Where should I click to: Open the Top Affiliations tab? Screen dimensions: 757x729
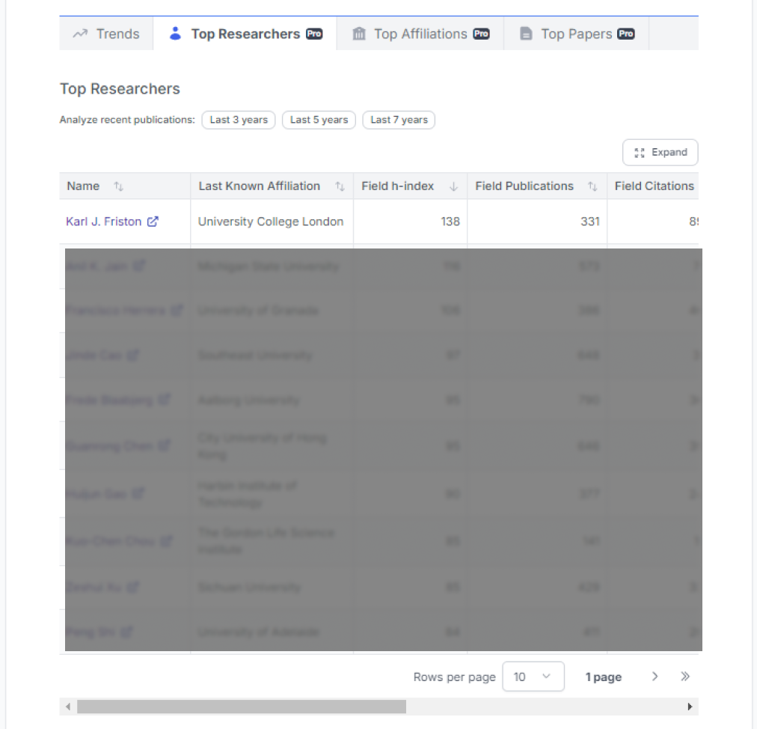[x=420, y=34]
